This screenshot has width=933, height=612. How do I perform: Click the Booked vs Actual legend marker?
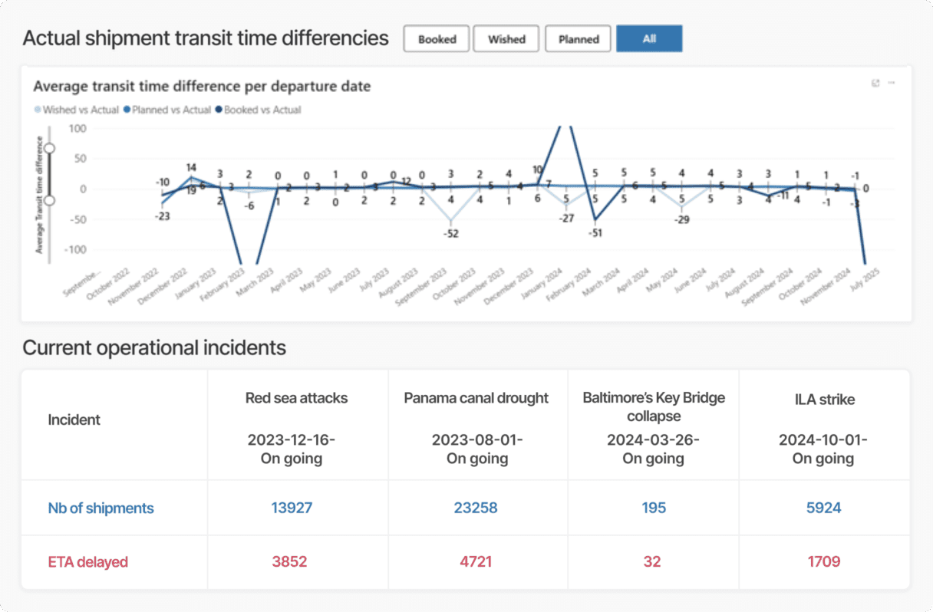[x=219, y=110]
